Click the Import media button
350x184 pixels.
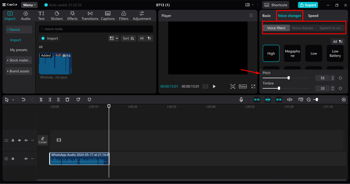tap(50, 38)
